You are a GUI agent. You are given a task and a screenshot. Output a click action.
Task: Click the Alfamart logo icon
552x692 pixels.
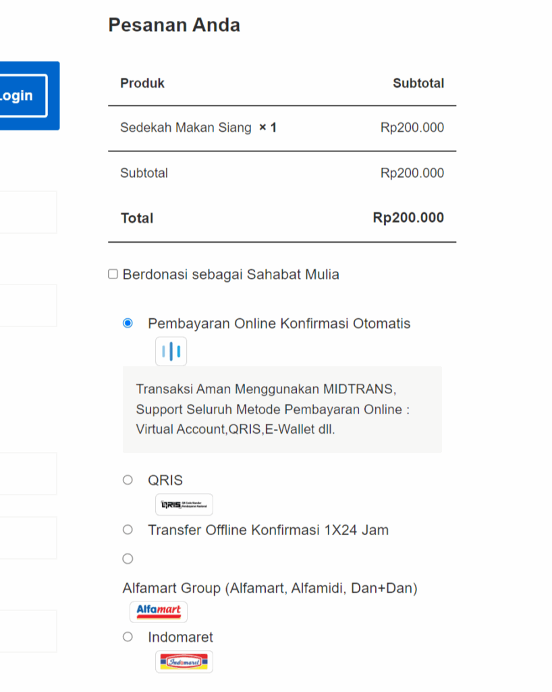[x=159, y=612]
